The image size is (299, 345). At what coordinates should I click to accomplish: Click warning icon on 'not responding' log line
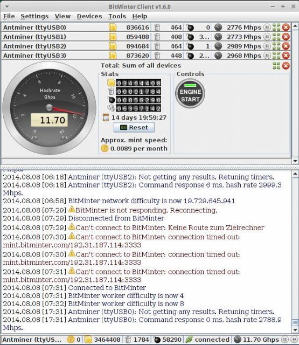[x=72, y=209]
